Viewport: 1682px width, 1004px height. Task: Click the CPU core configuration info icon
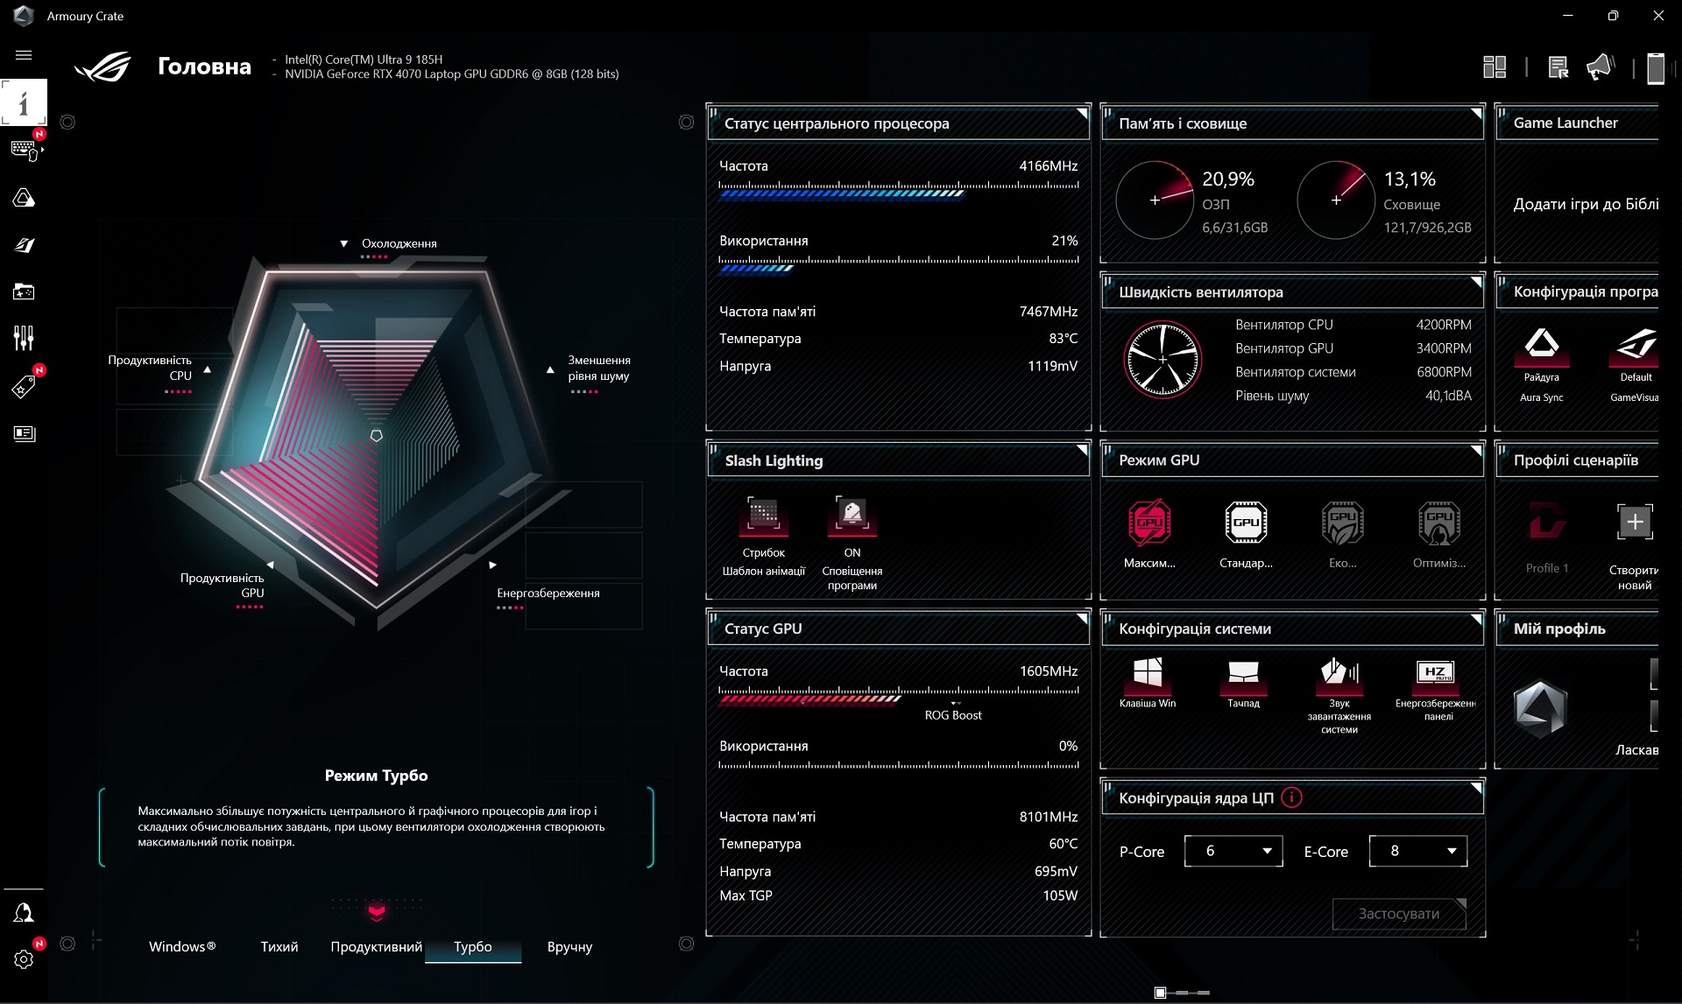[x=1291, y=797]
